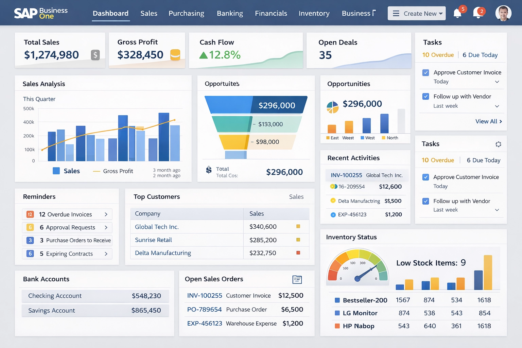522x348 pixels.
Task: Switch to the Inventory tab
Action: coord(314,13)
